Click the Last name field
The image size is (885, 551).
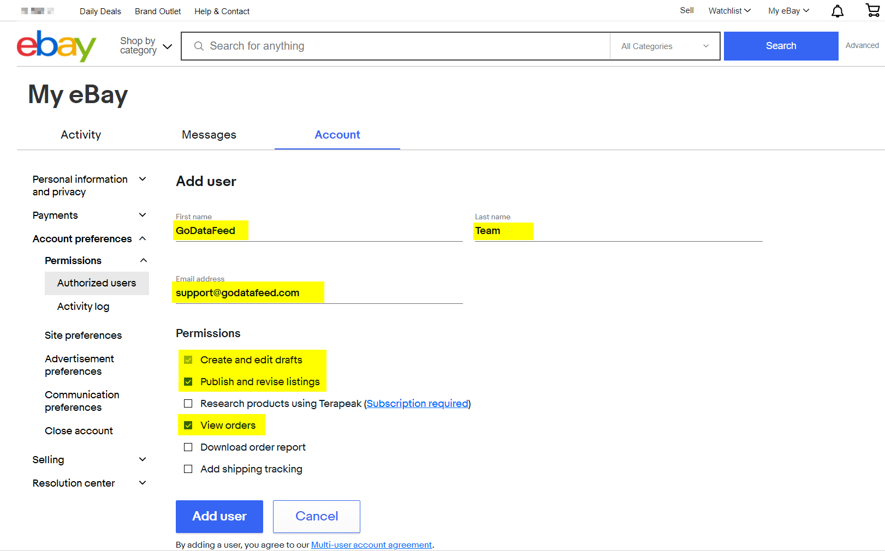click(x=619, y=231)
